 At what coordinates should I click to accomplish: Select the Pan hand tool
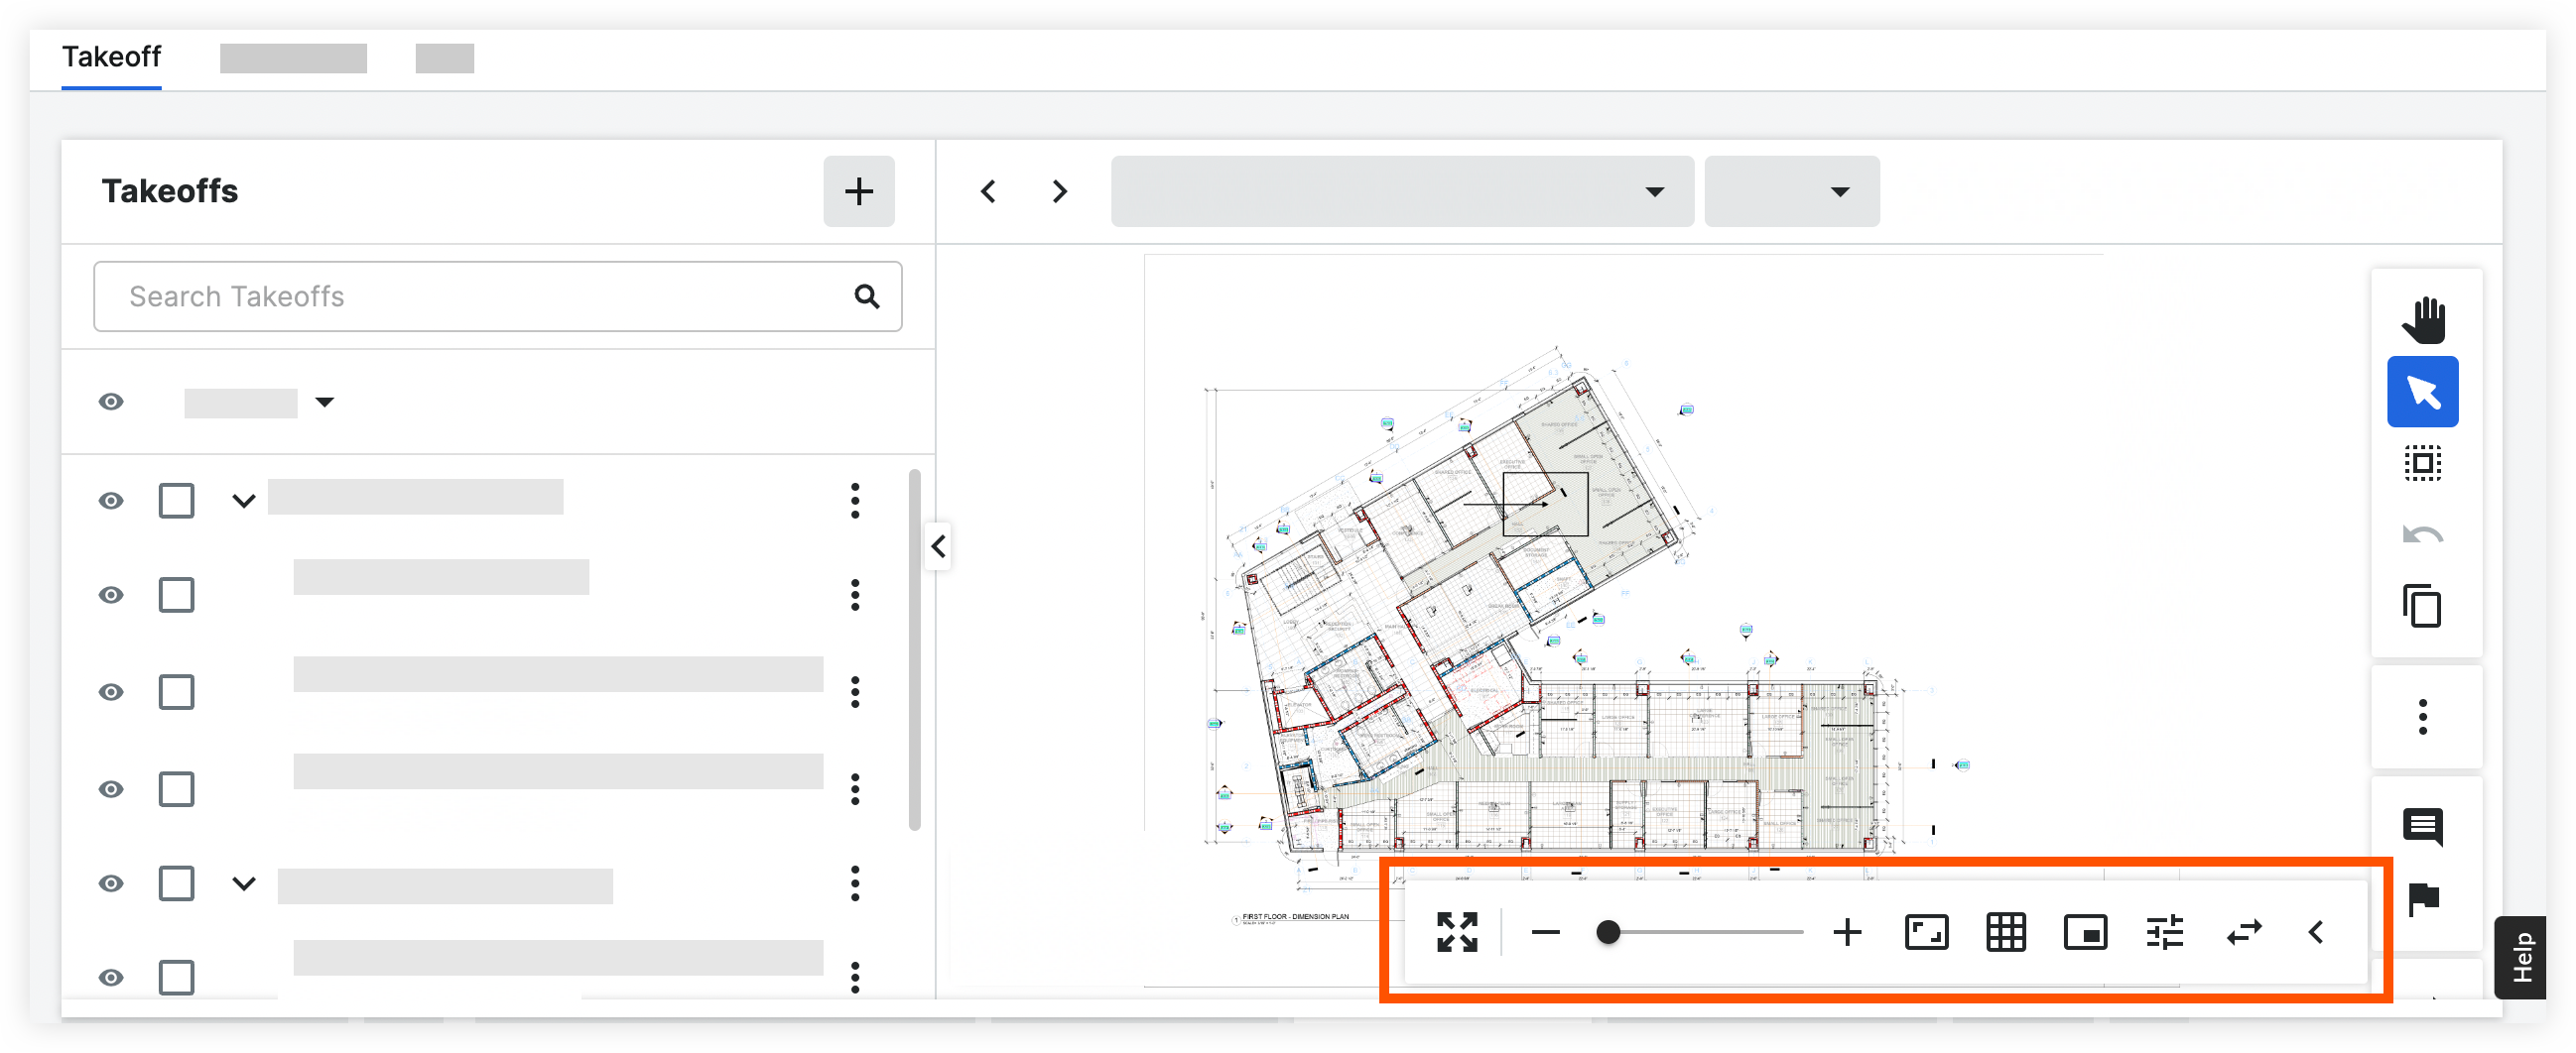tap(2423, 317)
